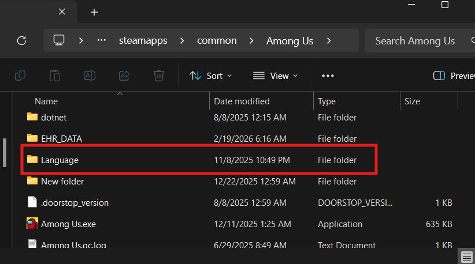Click the Share icon in toolbar

pos(124,76)
